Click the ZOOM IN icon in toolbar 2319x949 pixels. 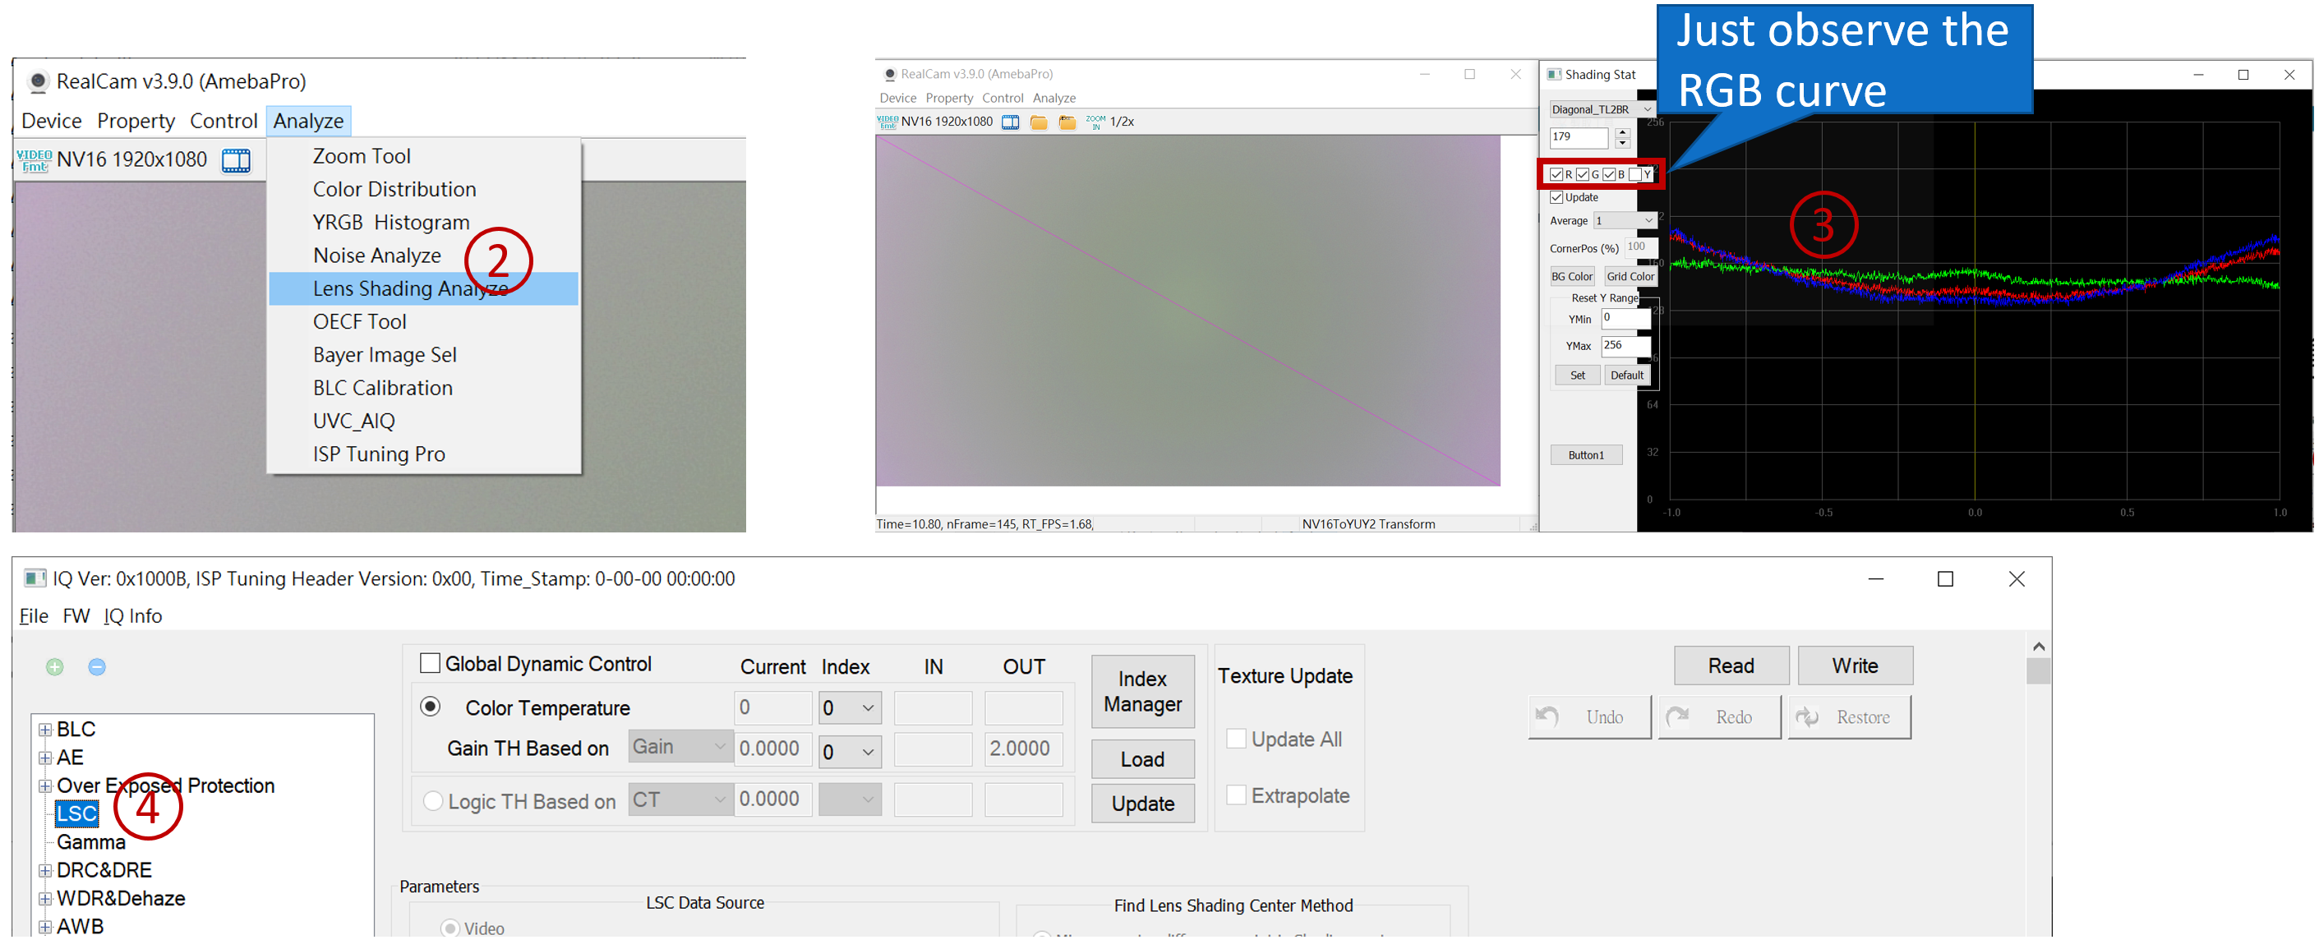[x=1095, y=122]
